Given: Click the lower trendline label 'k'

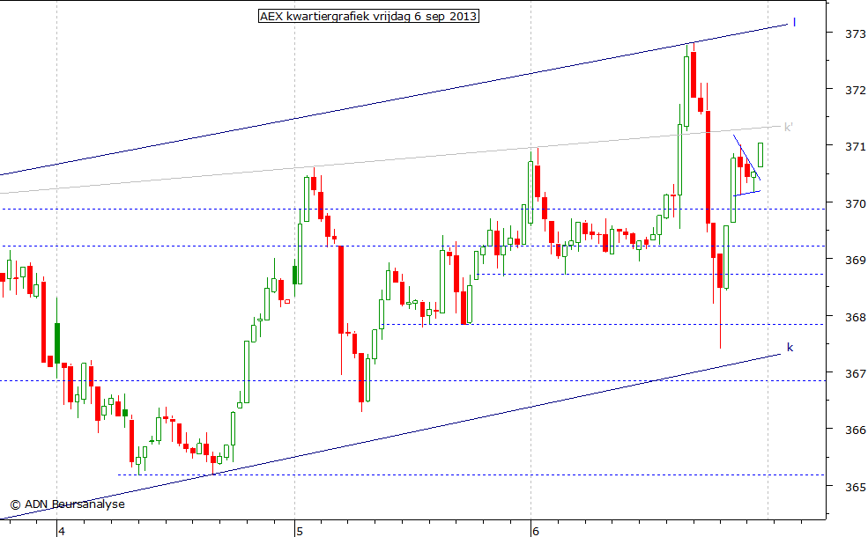Looking at the screenshot, I should pos(790,348).
